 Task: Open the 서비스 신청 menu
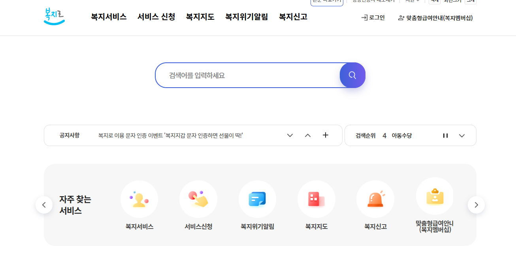pos(156,17)
